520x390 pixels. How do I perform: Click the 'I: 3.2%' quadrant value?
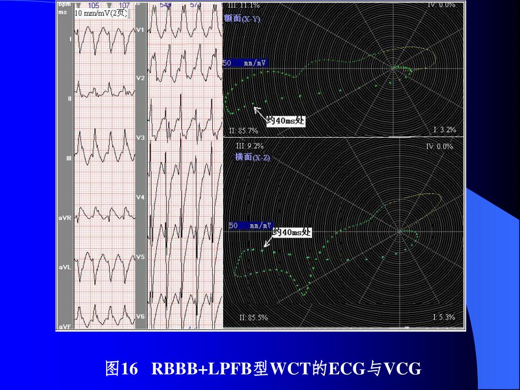[x=445, y=129]
